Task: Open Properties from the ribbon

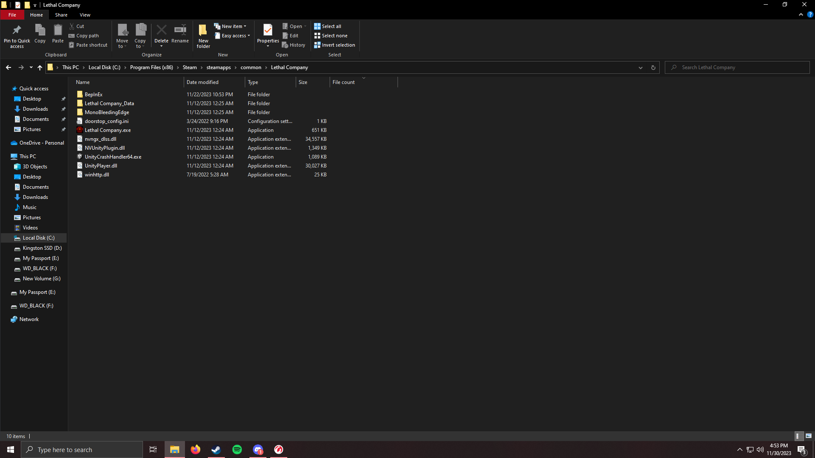Action: 268,30
